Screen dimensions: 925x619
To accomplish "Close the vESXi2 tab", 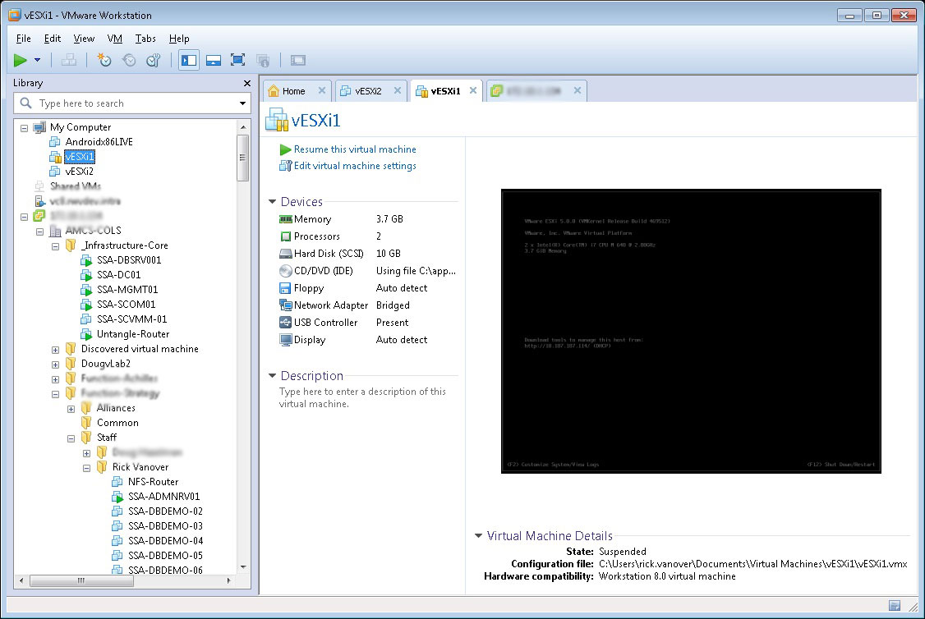I will [398, 90].
